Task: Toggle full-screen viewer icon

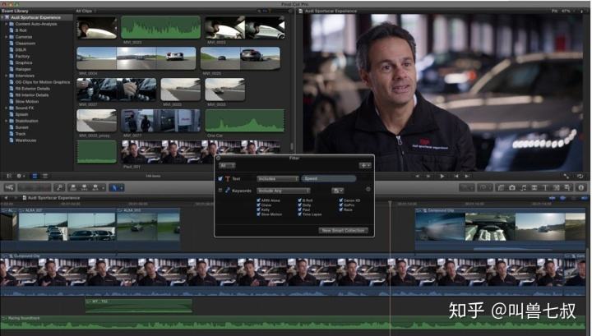Action: click(x=567, y=176)
